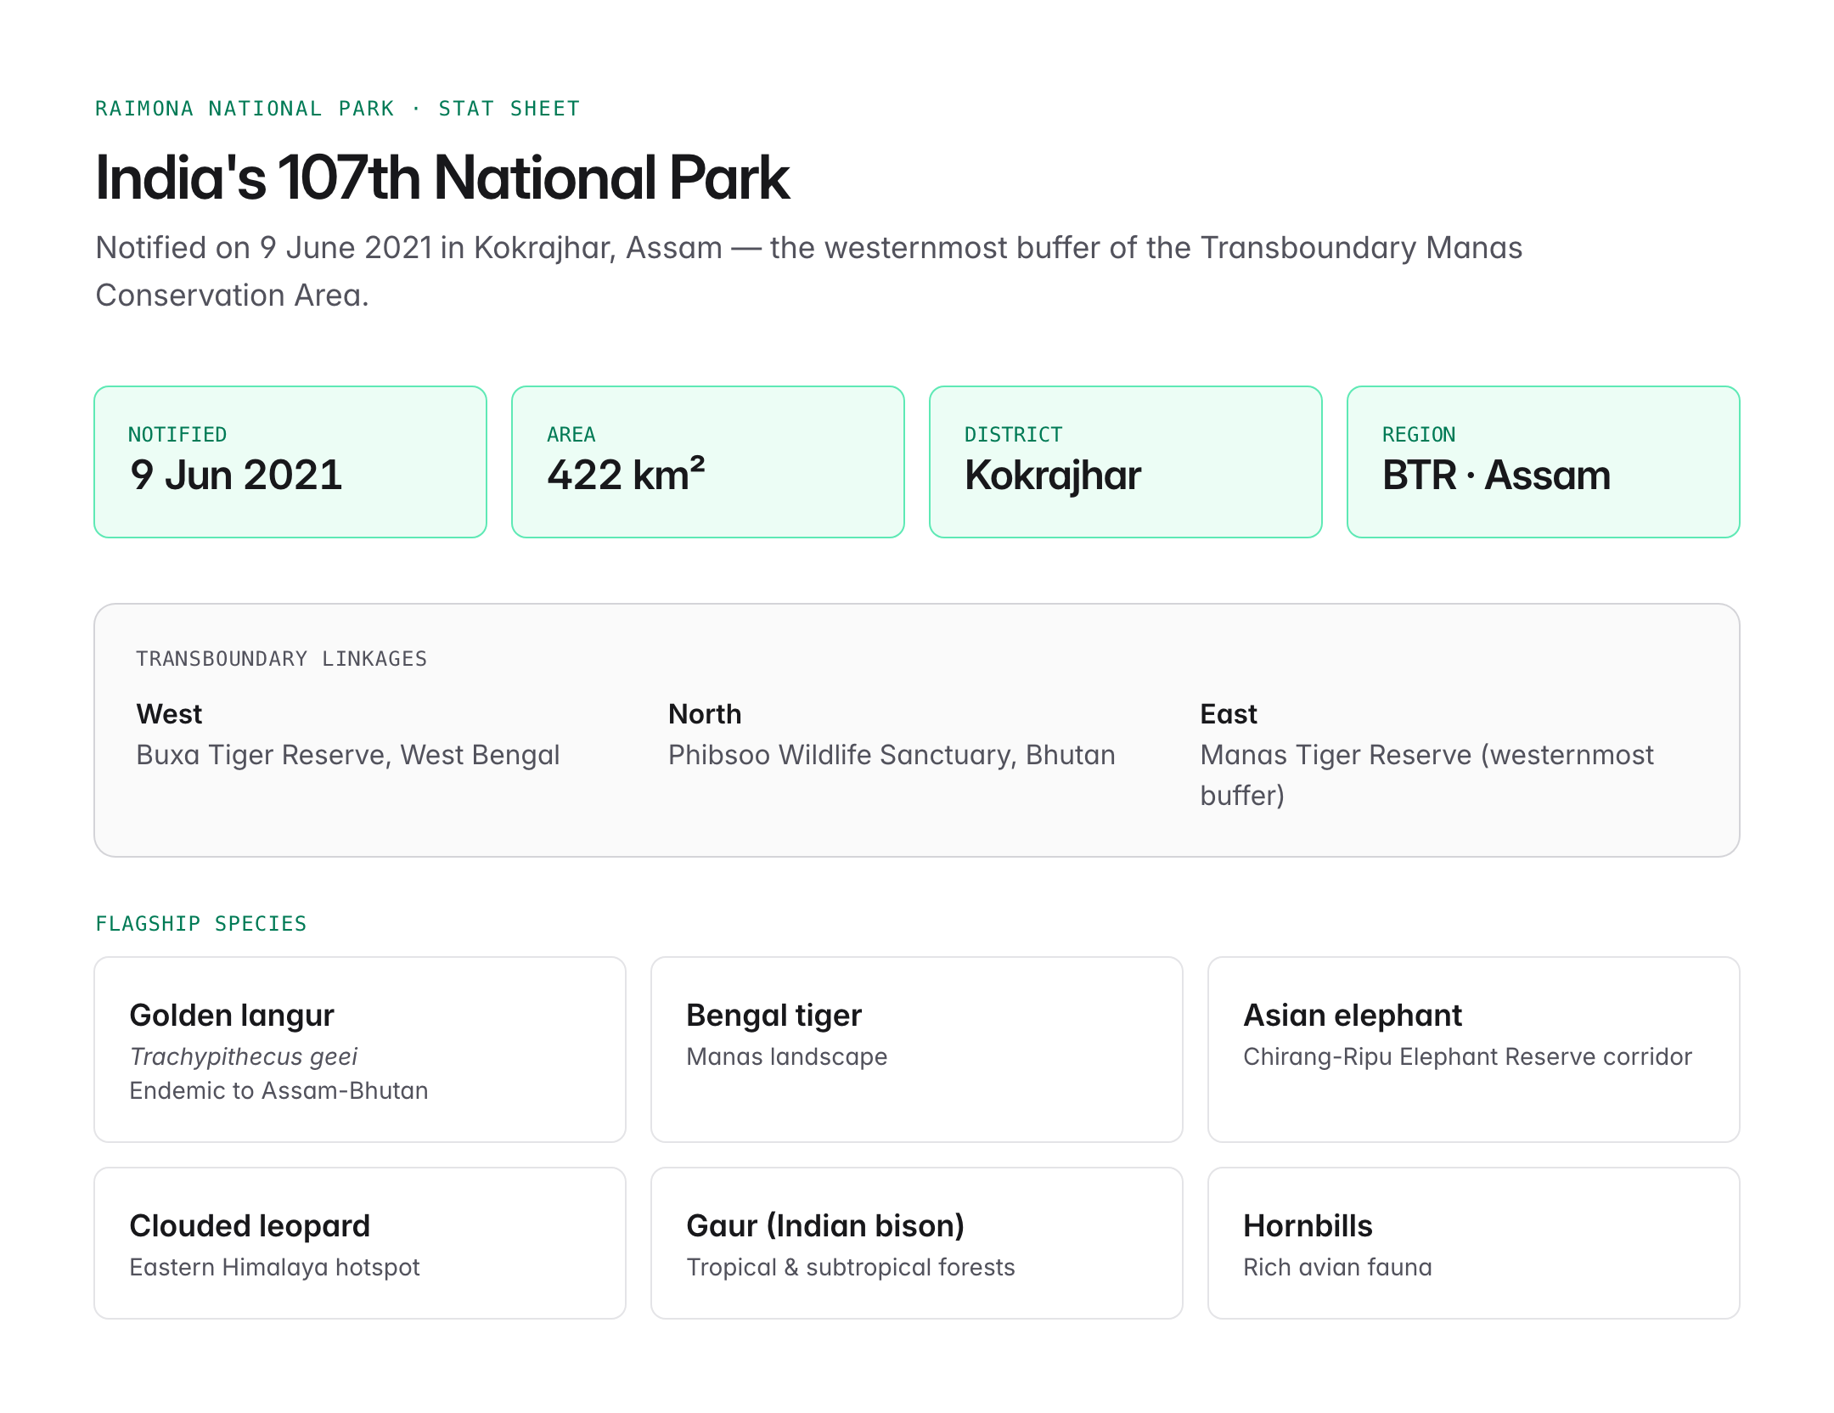The height and width of the screenshot is (1413, 1834).
Task: Select the 'Trachypithecus geei' scientific name
Action: [244, 1056]
